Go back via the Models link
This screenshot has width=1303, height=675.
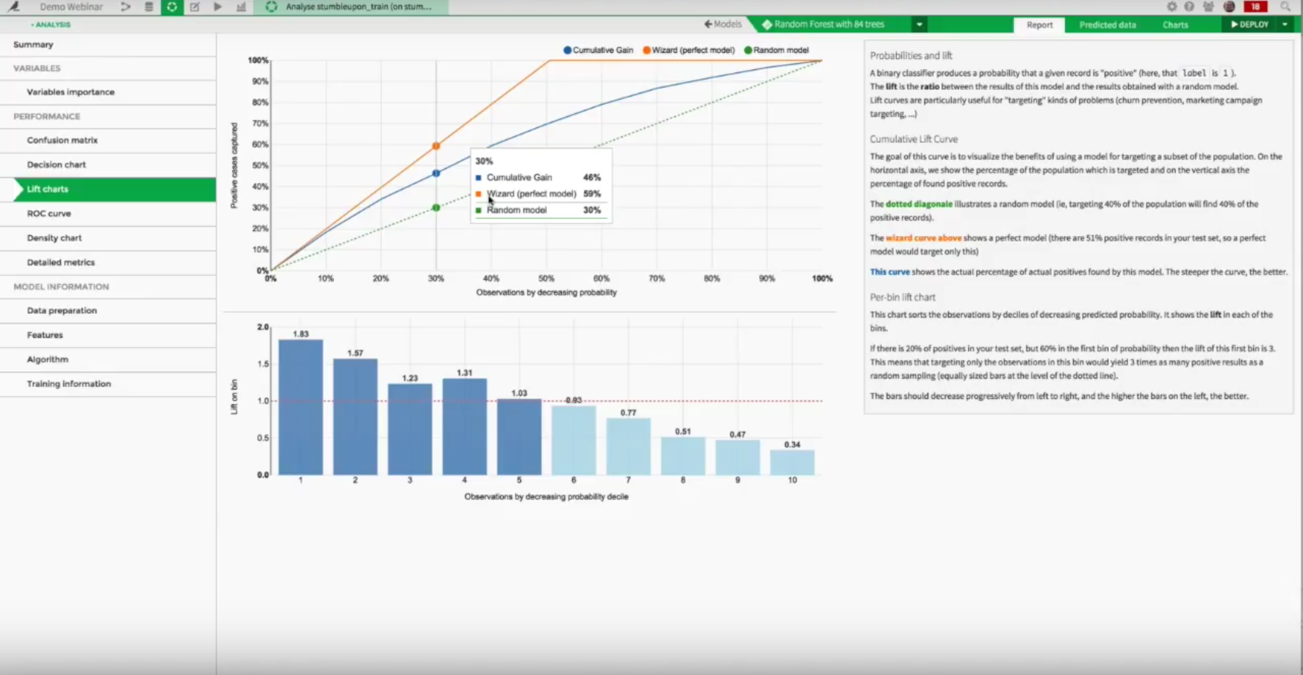click(x=723, y=24)
